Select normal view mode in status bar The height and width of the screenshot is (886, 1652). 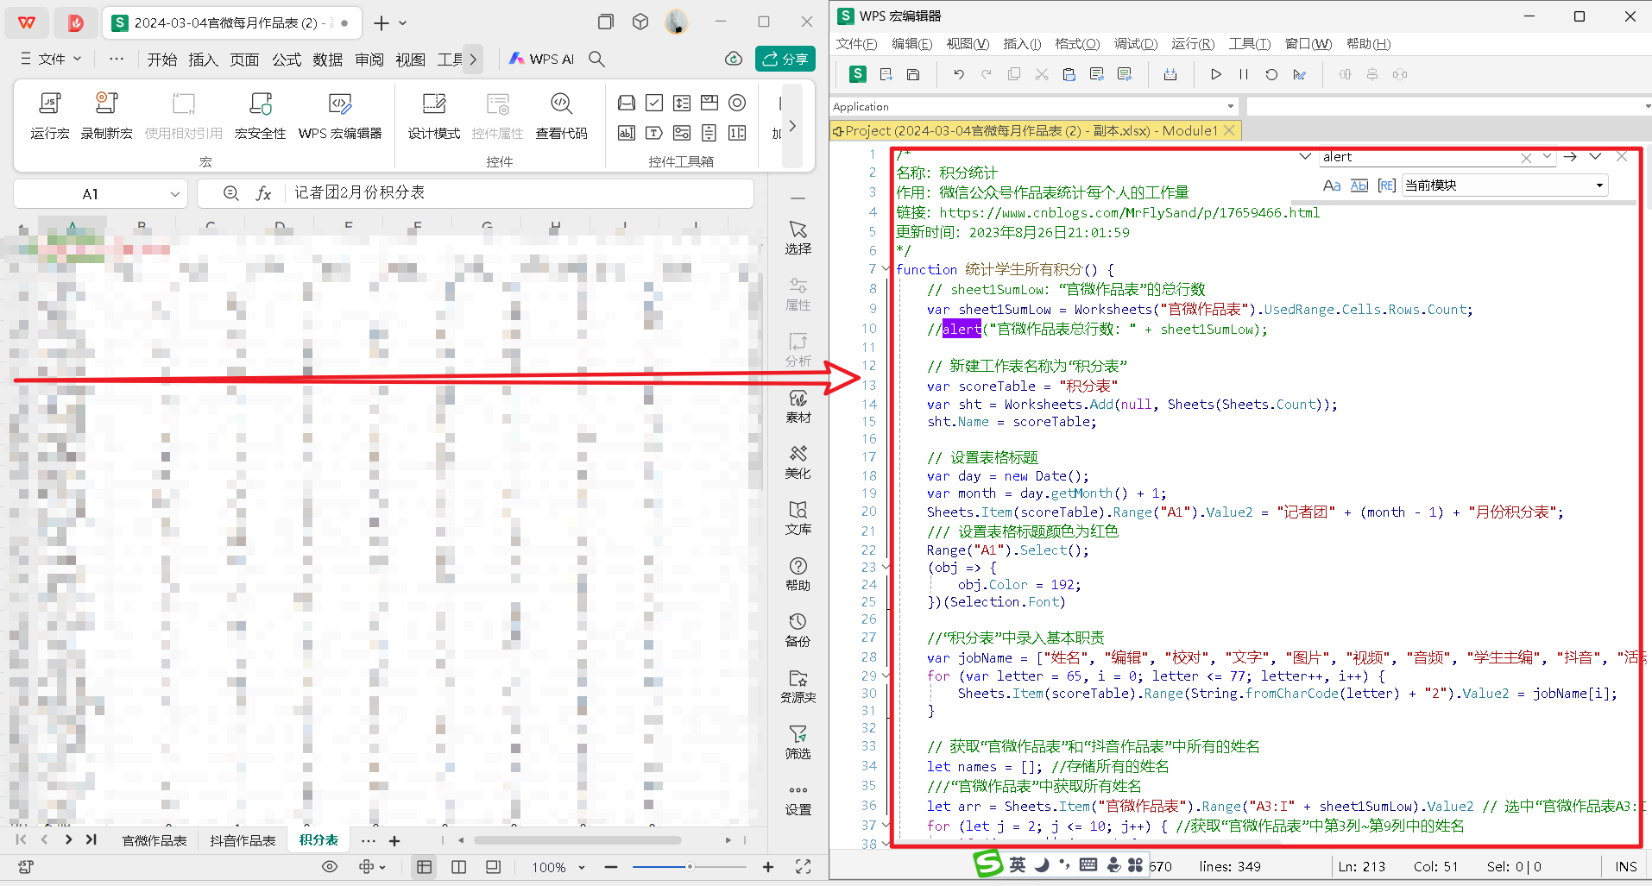pos(424,867)
